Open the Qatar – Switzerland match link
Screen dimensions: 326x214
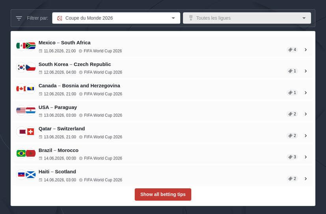tap(61, 129)
